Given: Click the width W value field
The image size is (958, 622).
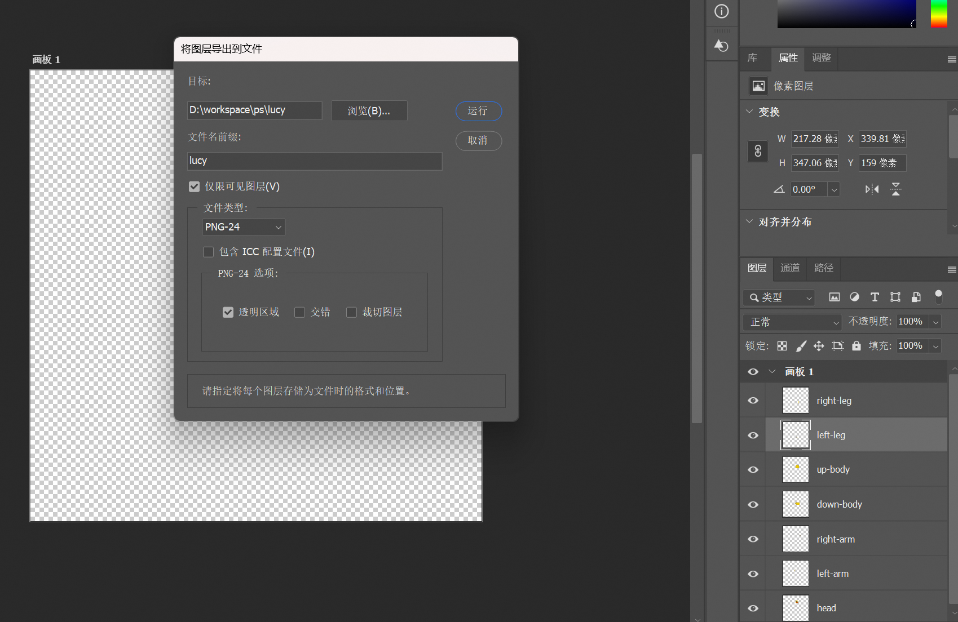Looking at the screenshot, I should [815, 139].
